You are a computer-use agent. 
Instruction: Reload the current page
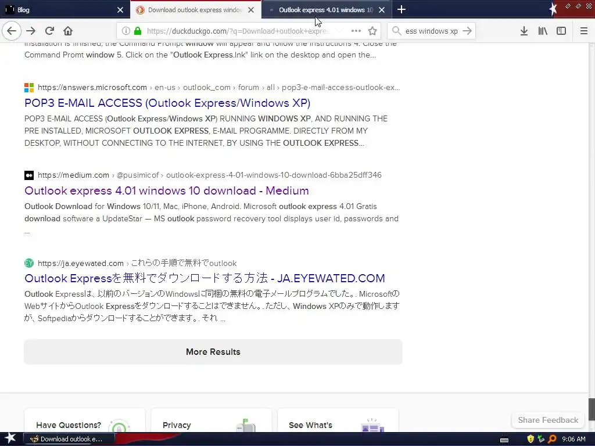tap(49, 31)
